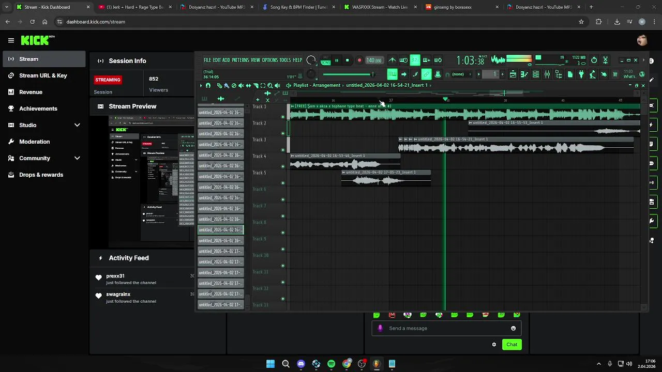Open the Revenue page in sidebar
This screenshot has height=372, width=662.
coord(31,92)
